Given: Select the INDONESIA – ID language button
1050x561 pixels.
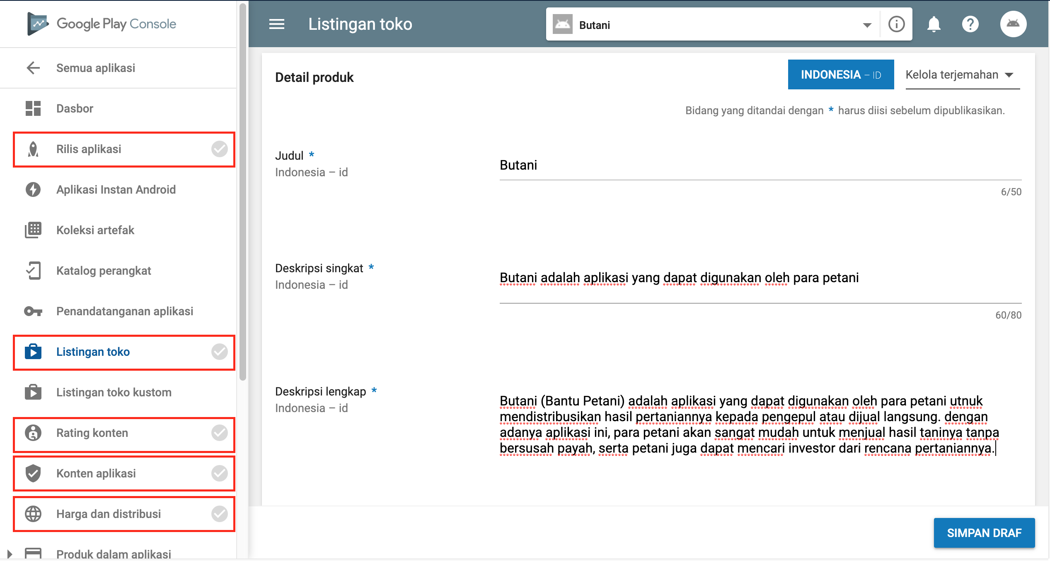Looking at the screenshot, I should [840, 75].
